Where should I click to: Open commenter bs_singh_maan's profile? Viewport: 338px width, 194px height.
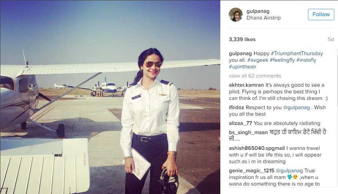point(248,132)
